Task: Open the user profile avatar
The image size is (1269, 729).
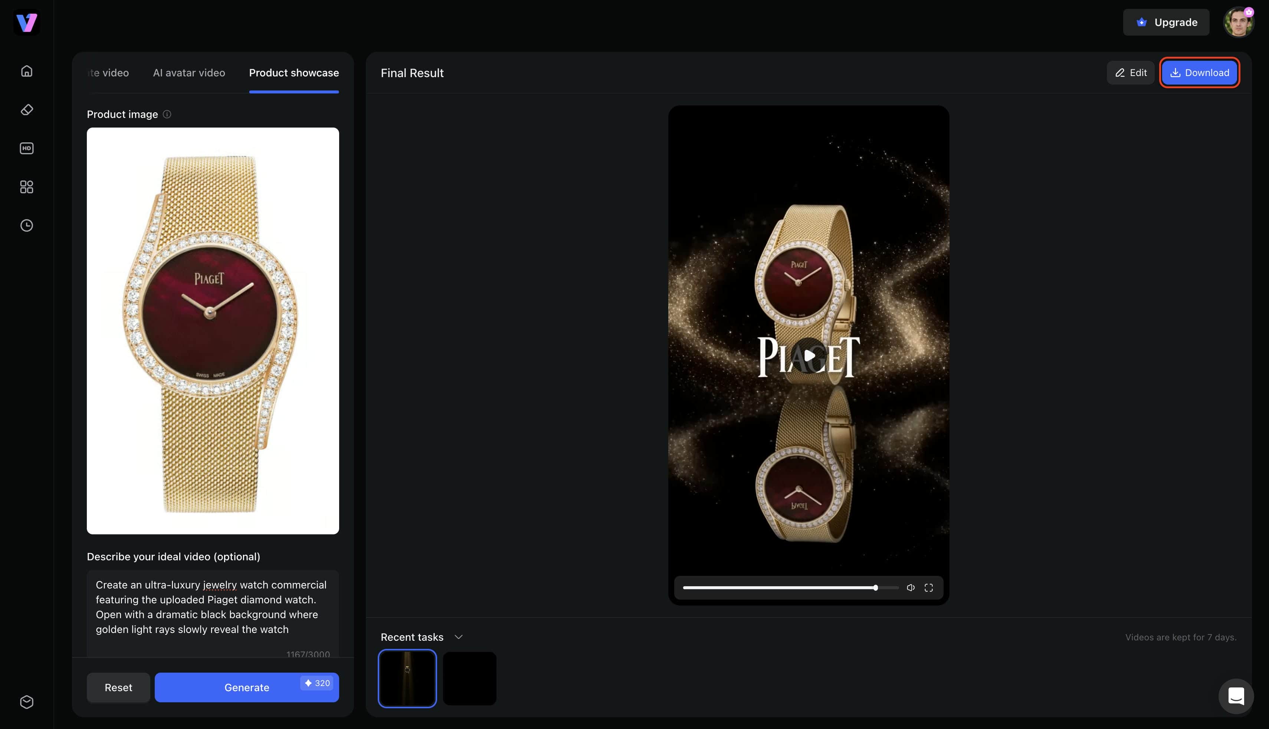Action: tap(1239, 22)
